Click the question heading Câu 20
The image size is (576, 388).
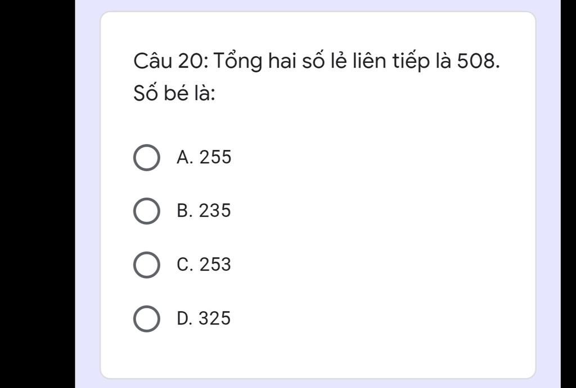171,61
